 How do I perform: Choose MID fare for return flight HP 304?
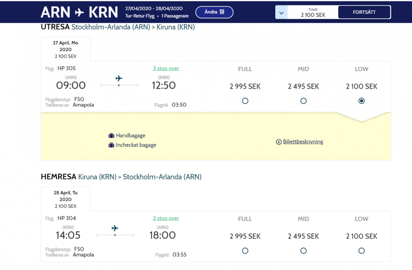click(304, 251)
